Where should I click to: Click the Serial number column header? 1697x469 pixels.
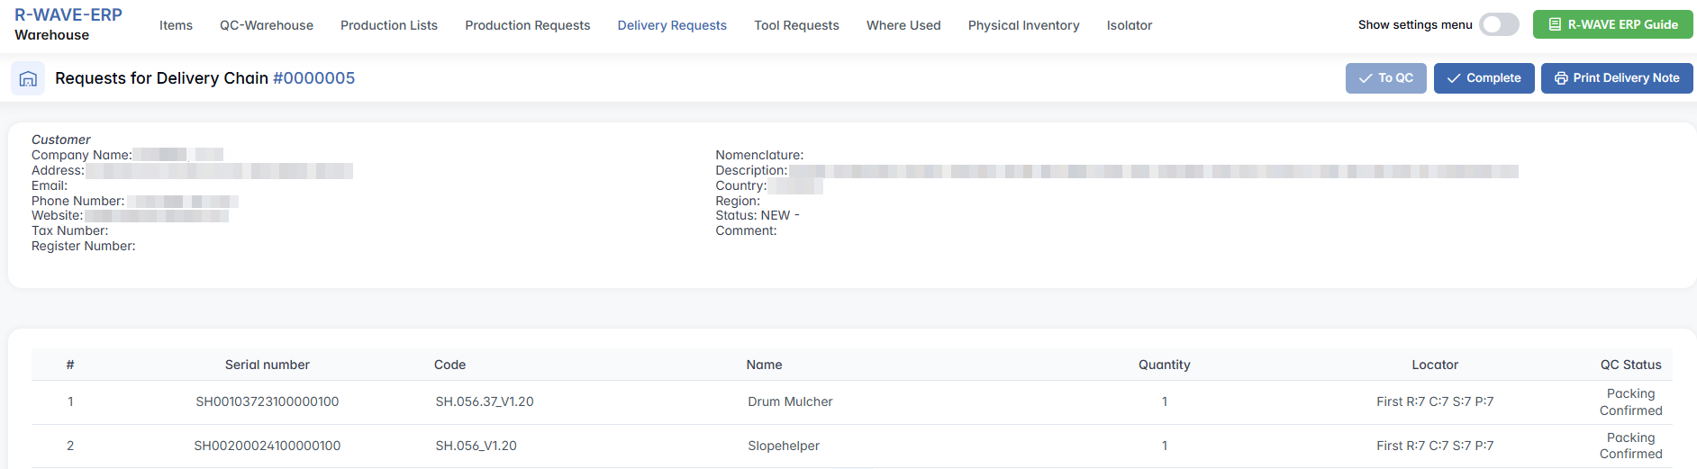point(267,365)
